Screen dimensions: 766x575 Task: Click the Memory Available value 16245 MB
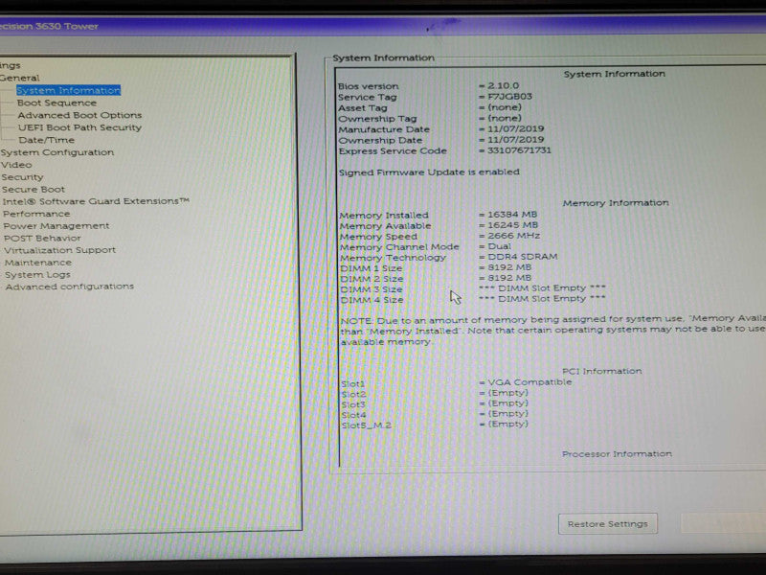click(x=512, y=225)
